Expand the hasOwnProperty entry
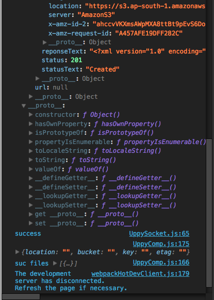214x300 pixels. click(30, 124)
